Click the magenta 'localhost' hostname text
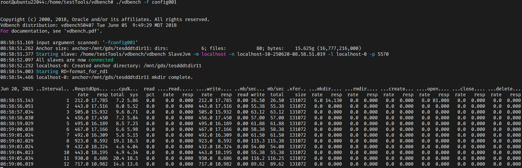 (x=214, y=54)
